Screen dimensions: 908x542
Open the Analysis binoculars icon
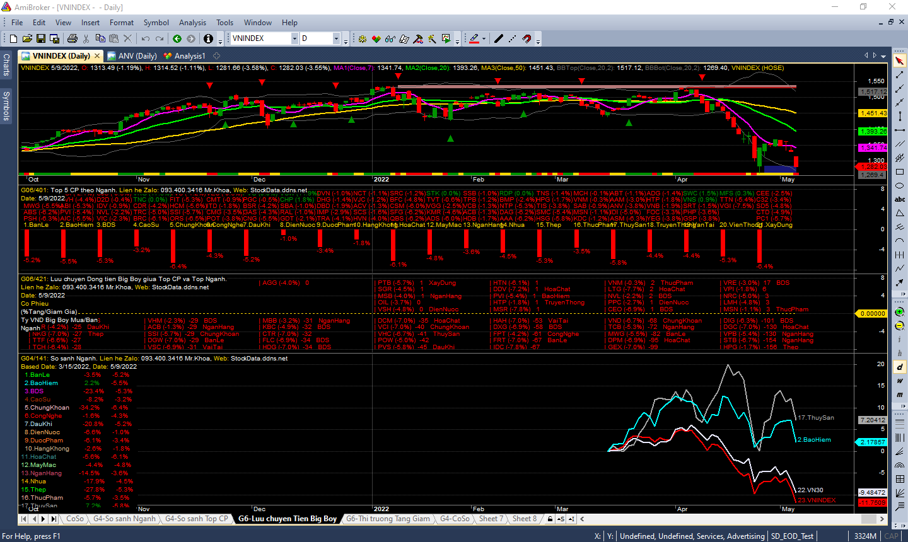pos(390,38)
